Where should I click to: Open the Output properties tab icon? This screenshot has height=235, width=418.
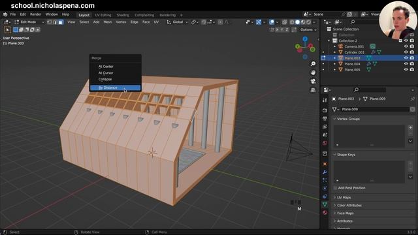coord(325,118)
